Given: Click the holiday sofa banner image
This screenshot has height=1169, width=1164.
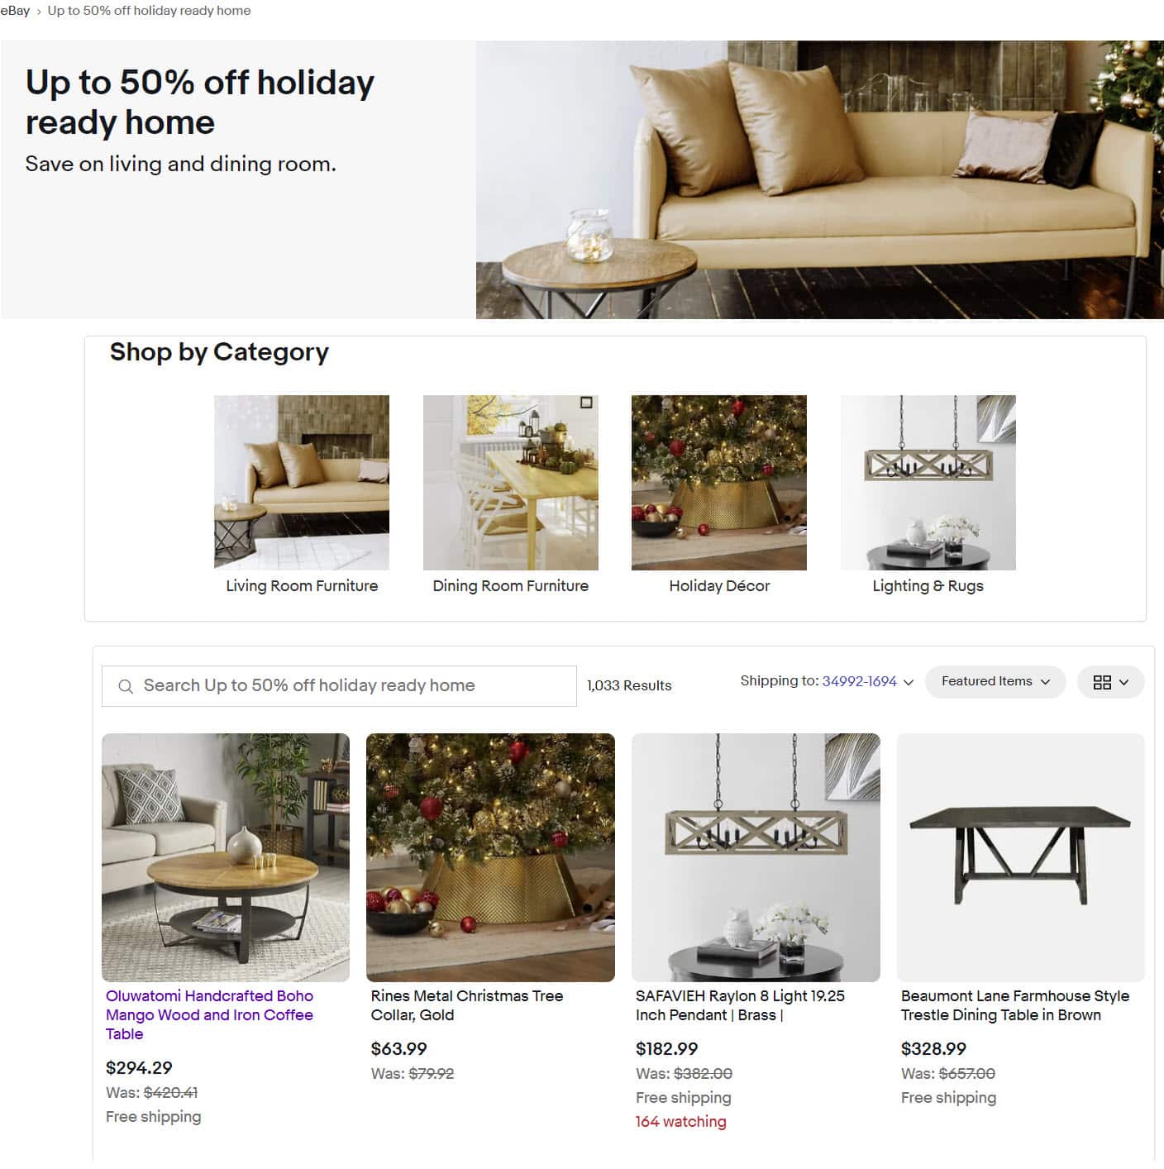Looking at the screenshot, I should coord(820,179).
